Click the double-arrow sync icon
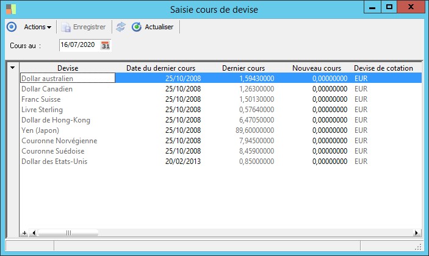 pos(121,27)
